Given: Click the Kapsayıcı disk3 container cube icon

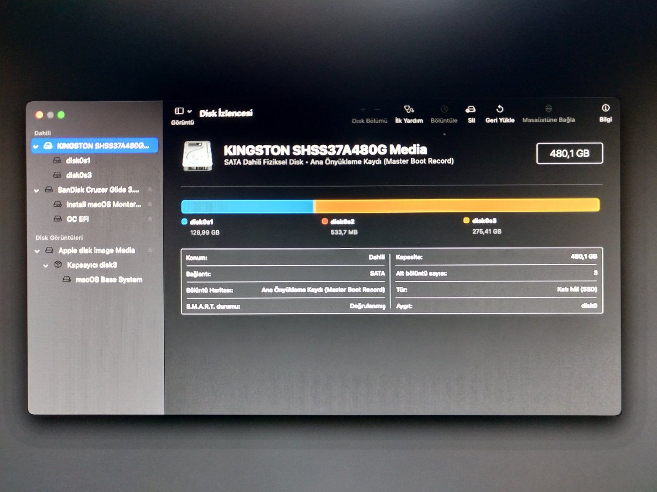Looking at the screenshot, I should tap(58, 265).
